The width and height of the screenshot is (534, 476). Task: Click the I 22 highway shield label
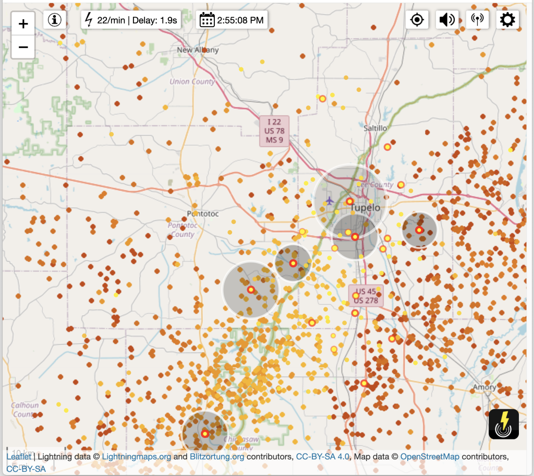274,131
